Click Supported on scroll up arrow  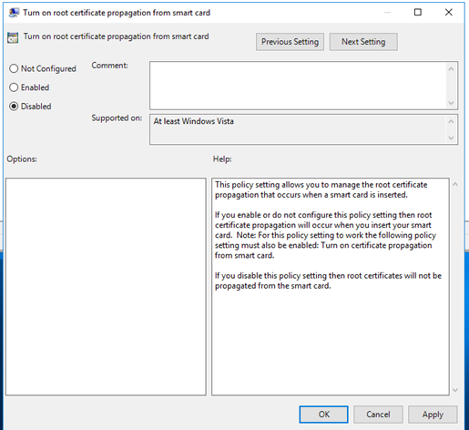pyautogui.click(x=451, y=121)
